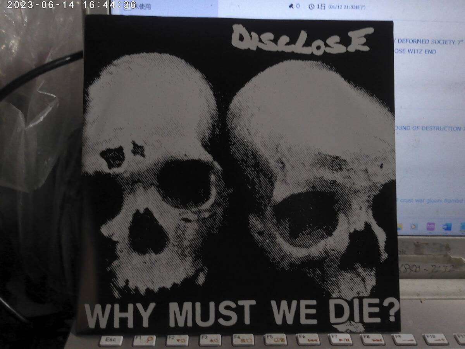465x349 pixels.
Task: Open the Word icon in the taskbar
Action: [x=447, y=227]
